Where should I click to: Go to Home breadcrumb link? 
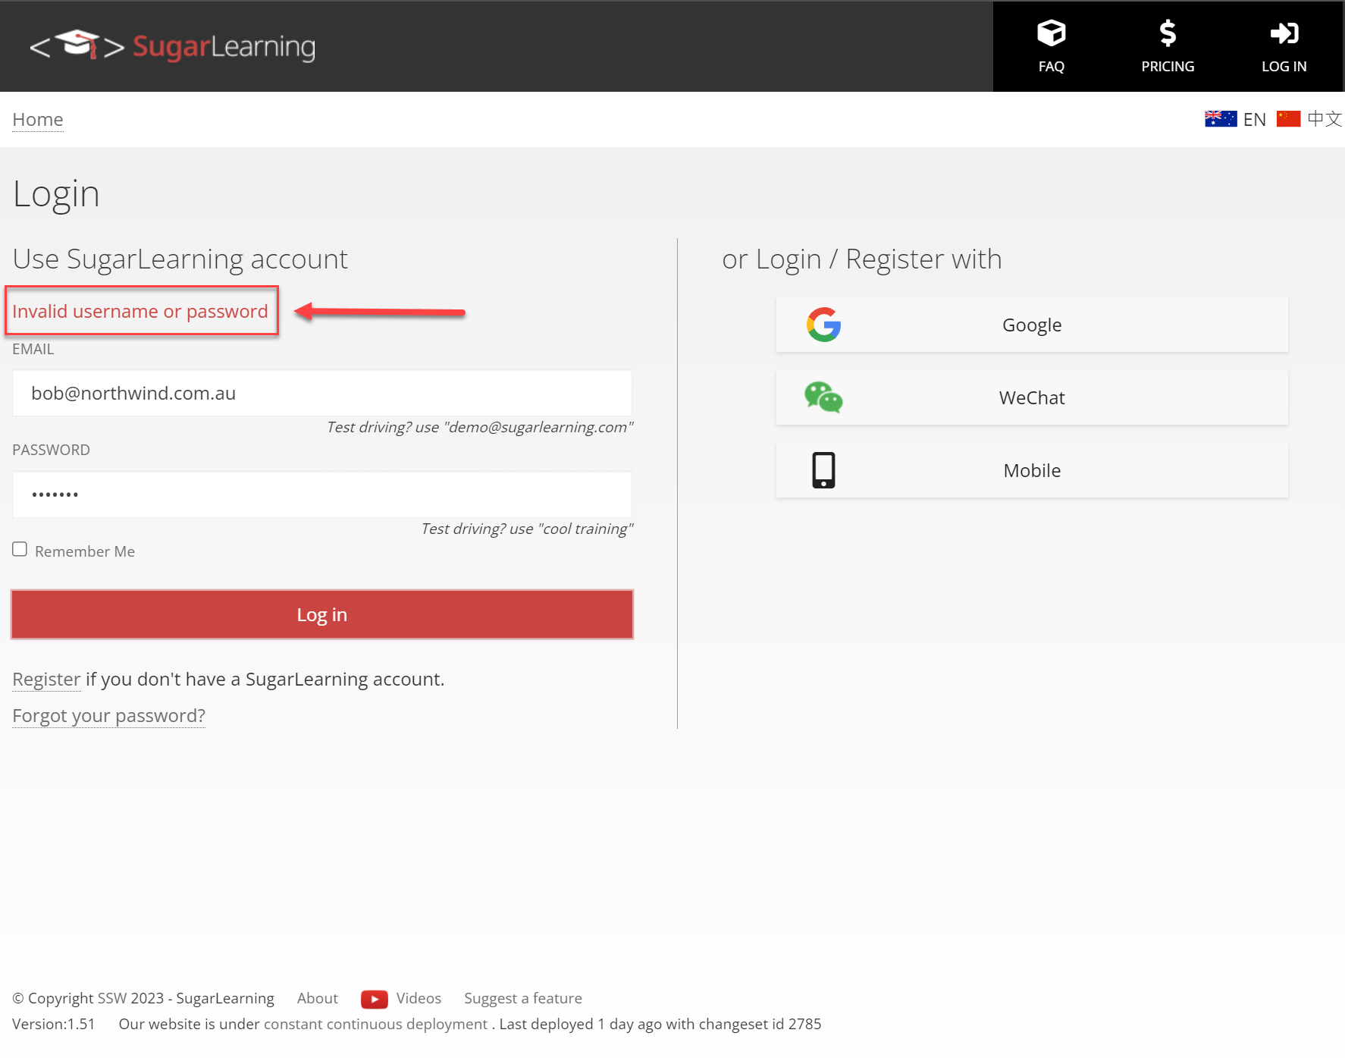(38, 120)
